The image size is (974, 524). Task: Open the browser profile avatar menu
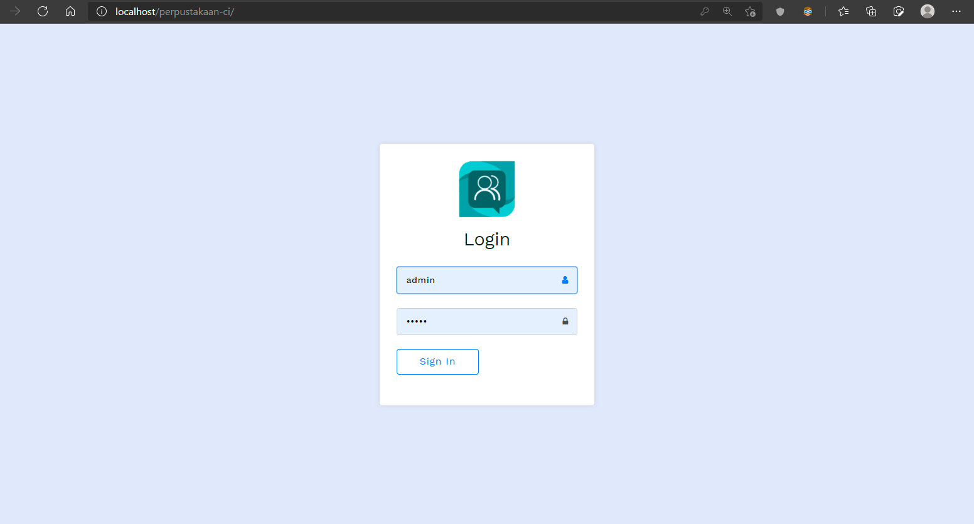(928, 11)
